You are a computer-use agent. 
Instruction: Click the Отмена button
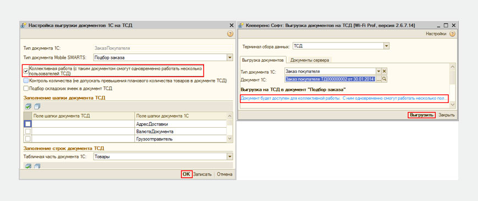pos(224,175)
